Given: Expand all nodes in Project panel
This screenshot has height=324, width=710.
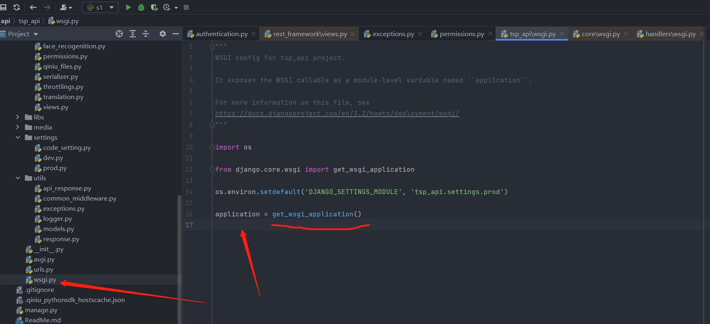Looking at the screenshot, I should click(x=133, y=34).
